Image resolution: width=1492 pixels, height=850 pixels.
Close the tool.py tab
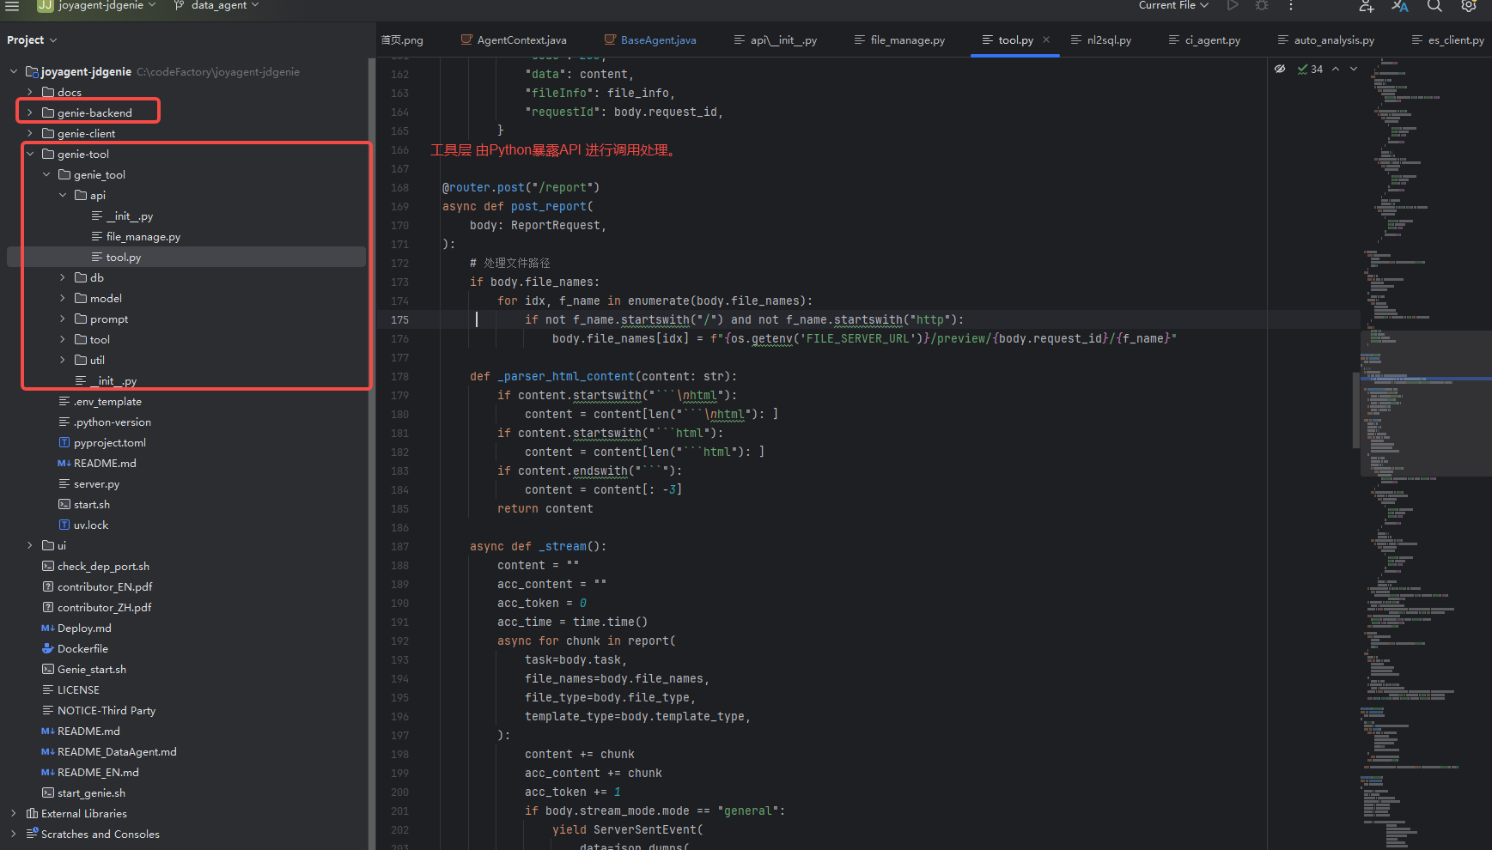click(1046, 39)
